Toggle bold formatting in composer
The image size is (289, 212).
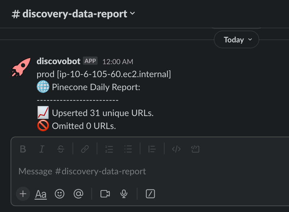point(23,149)
